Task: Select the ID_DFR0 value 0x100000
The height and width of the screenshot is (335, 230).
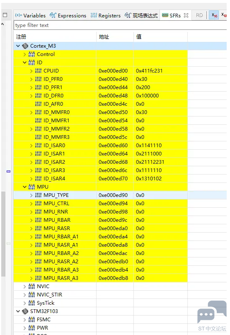Action: [x=148, y=96]
